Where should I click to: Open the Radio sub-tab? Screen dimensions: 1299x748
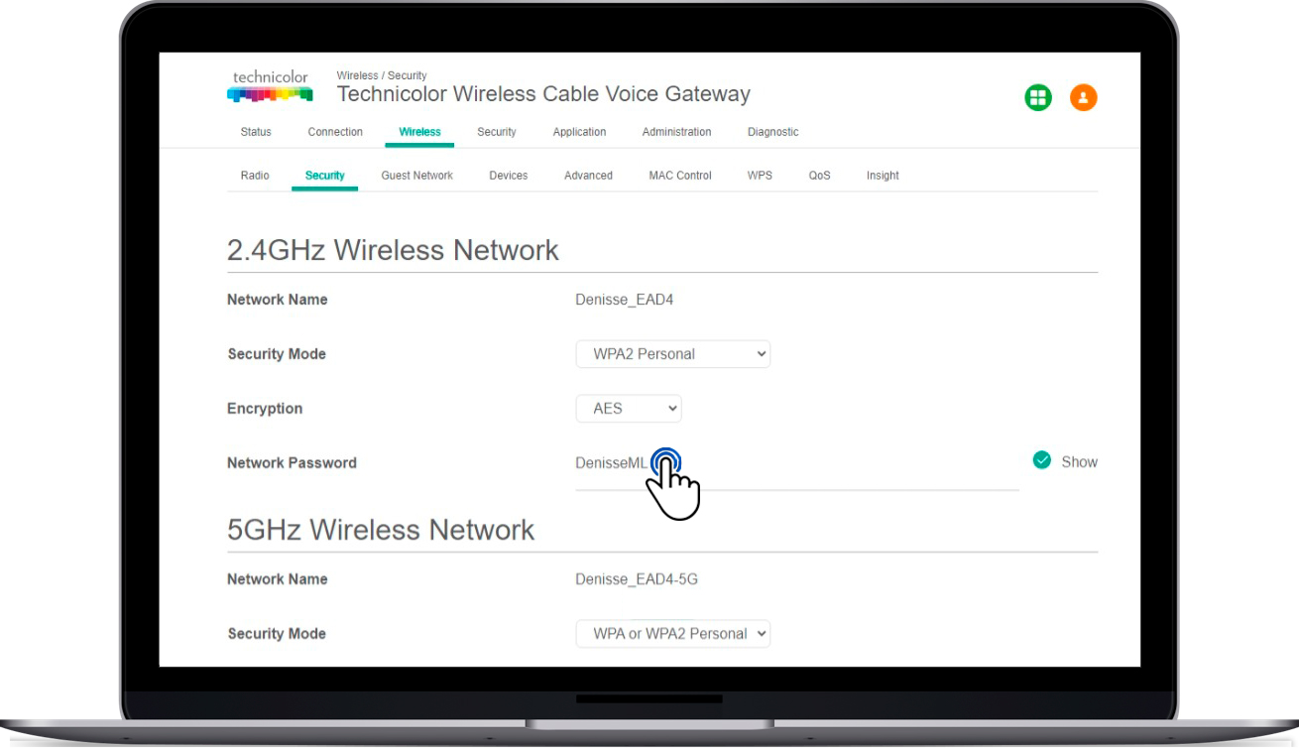(255, 176)
